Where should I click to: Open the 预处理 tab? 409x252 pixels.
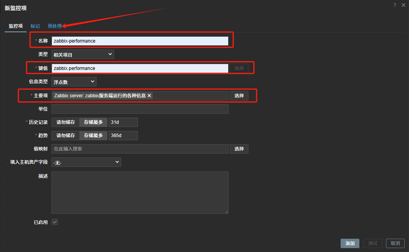[x=55, y=26]
